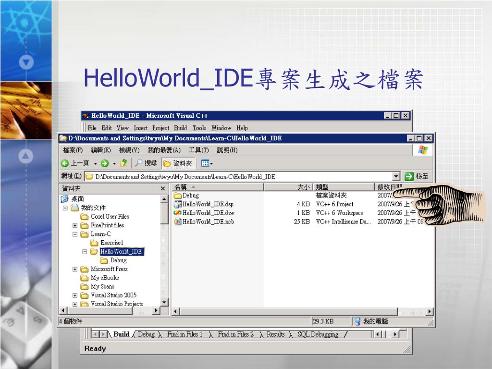
Task: Open the Forward button history dropdown arrow
Action: coord(114,163)
